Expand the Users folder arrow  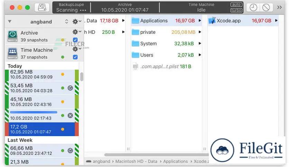point(200,55)
